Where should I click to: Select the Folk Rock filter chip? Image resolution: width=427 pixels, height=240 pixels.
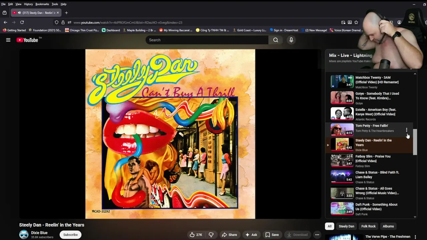(368, 226)
